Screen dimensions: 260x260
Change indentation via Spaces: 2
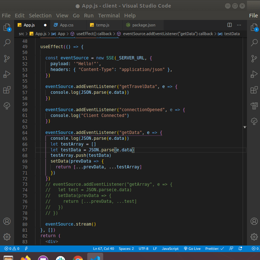coord(126,248)
